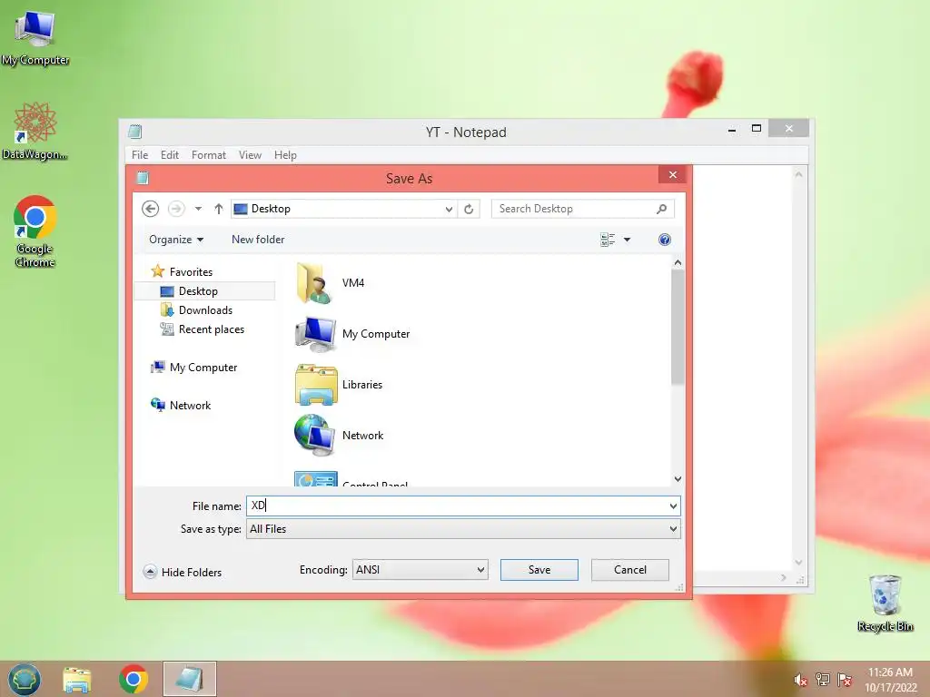Select Recent places in navigation pane

[203, 329]
